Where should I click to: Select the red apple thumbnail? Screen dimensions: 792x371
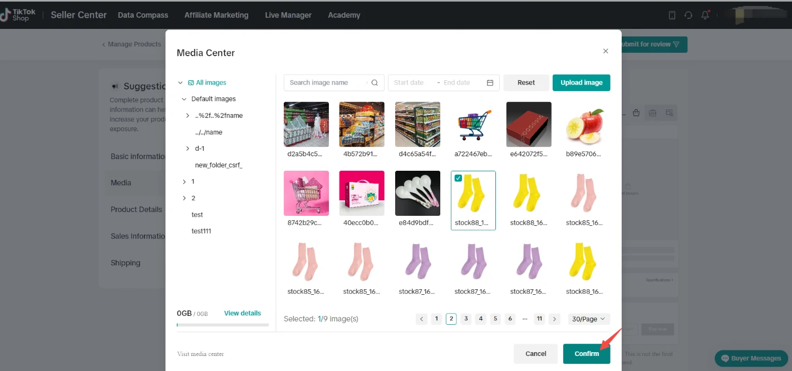click(x=584, y=125)
